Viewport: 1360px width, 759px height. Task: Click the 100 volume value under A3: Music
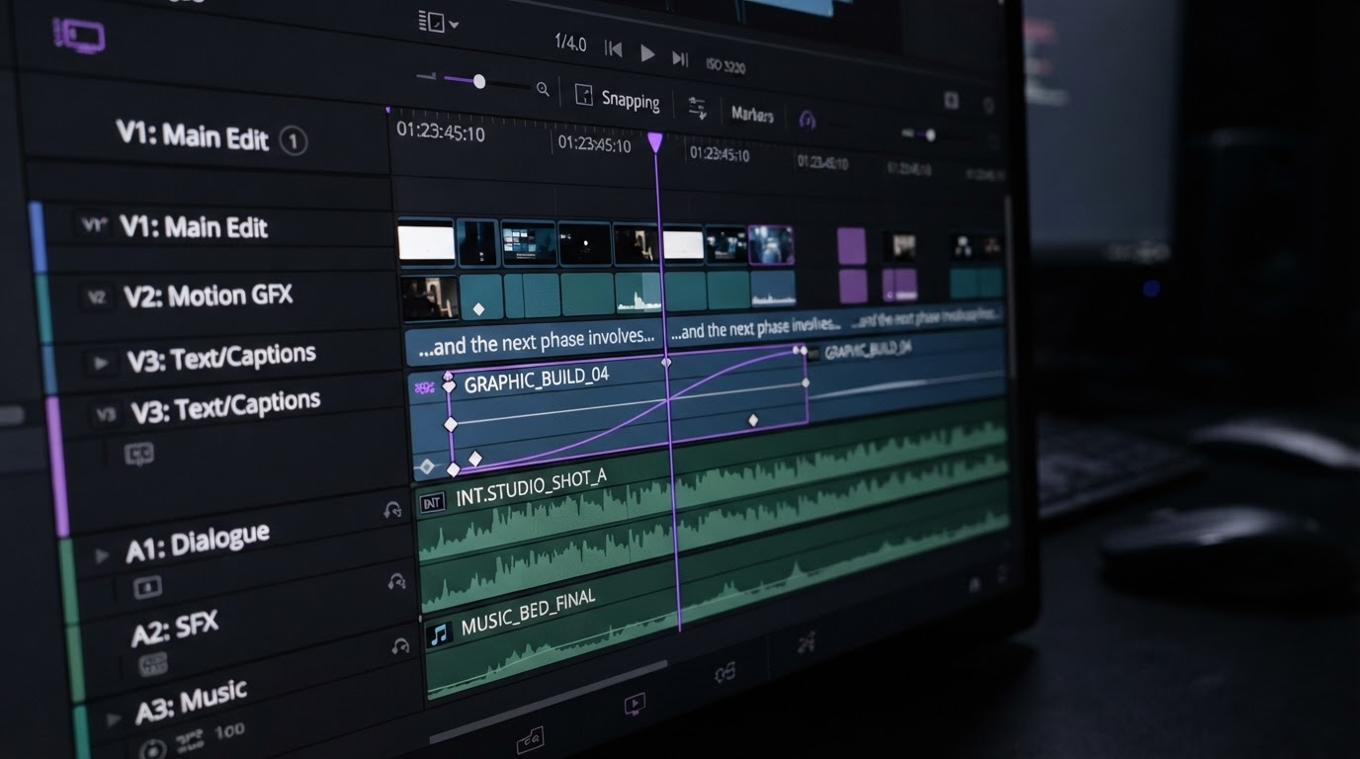pos(229,731)
